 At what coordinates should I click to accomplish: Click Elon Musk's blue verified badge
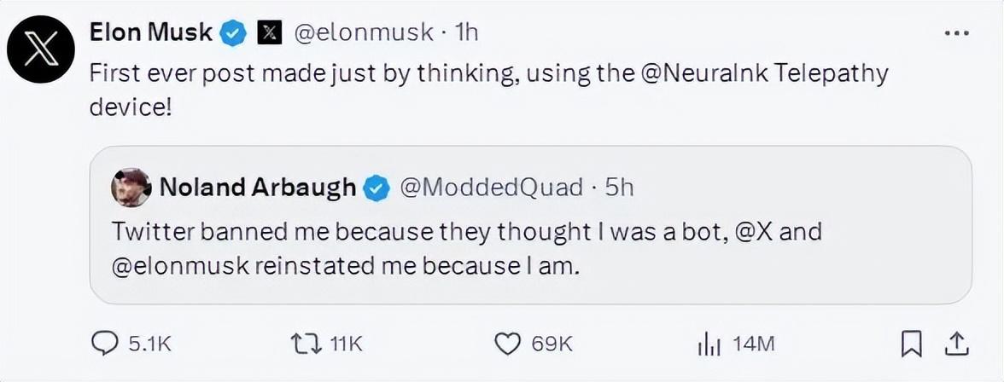pos(234,33)
